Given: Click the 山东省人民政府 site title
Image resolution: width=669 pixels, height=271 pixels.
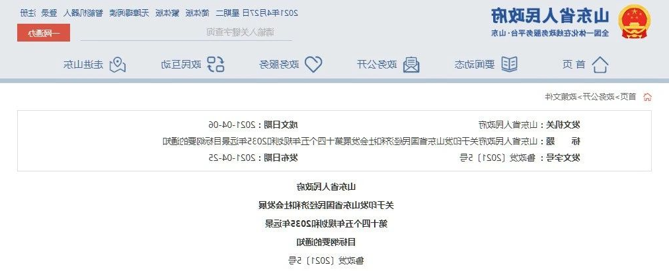Looking at the screenshot, I should coord(550,16).
